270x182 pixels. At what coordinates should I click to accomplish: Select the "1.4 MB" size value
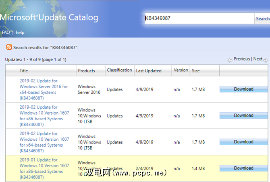(x=198, y=168)
